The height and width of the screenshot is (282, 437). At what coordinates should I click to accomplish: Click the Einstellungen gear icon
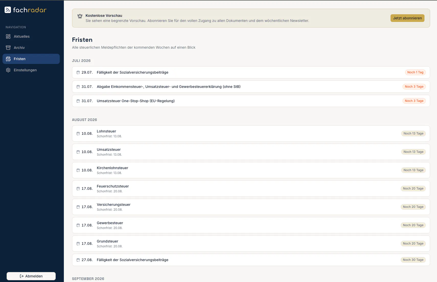8,70
